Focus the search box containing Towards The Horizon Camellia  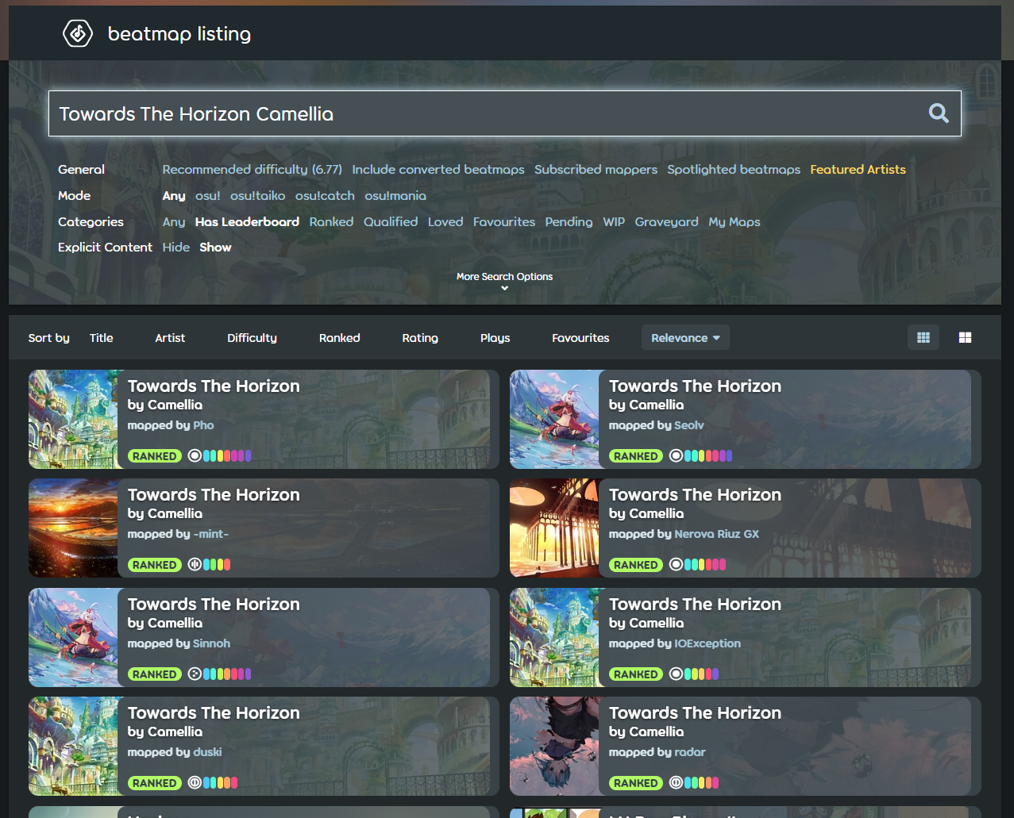click(505, 113)
